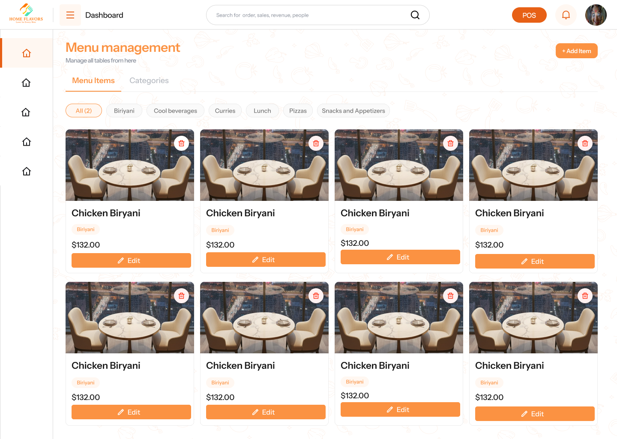Filter menu by Pizzas category
Viewport: 617px width, 439px height.
[298, 110]
